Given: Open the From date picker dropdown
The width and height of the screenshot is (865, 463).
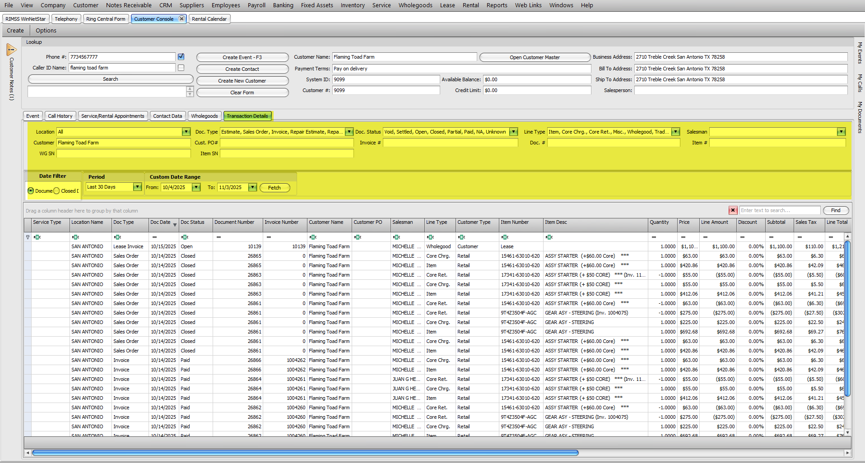Looking at the screenshot, I should [x=196, y=187].
